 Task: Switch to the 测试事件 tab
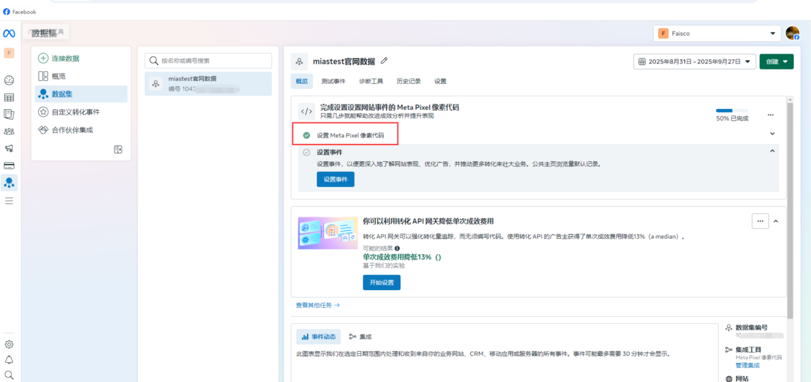[x=333, y=81]
